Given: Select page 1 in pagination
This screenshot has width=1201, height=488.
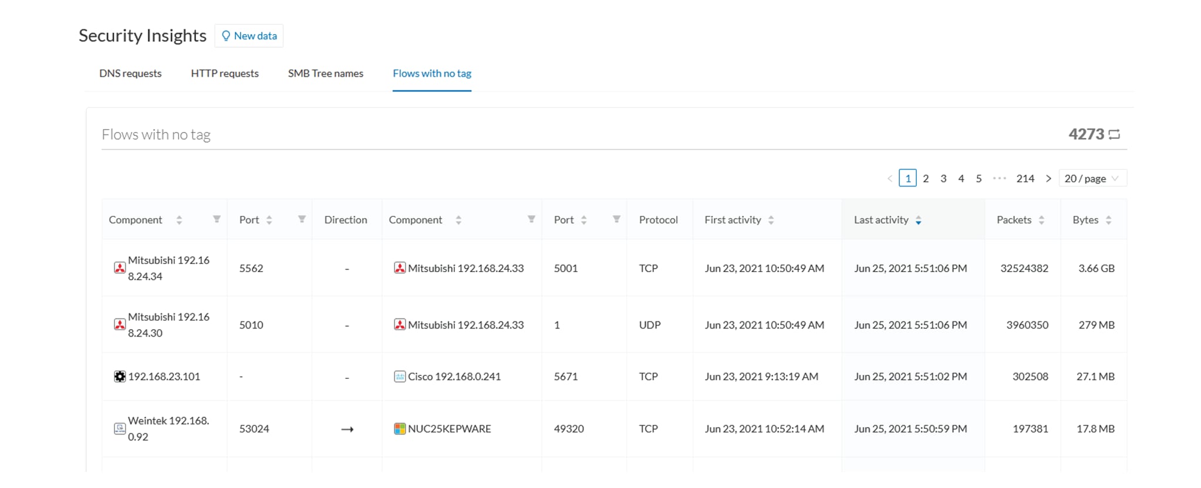Looking at the screenshot, I should [x=908, y=178].
